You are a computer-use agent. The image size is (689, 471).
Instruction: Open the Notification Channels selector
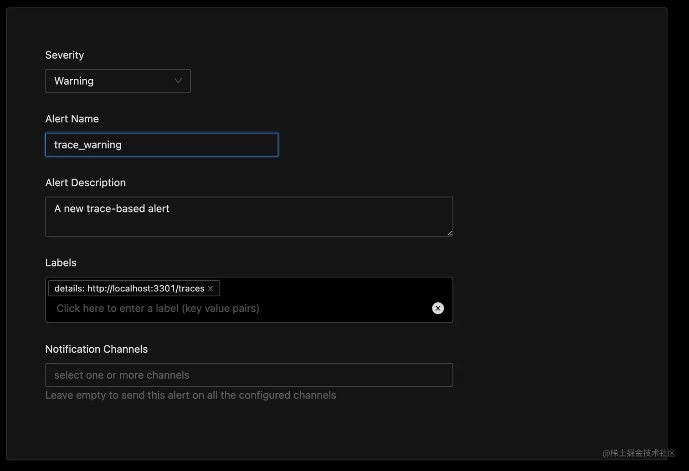(249, 375)
